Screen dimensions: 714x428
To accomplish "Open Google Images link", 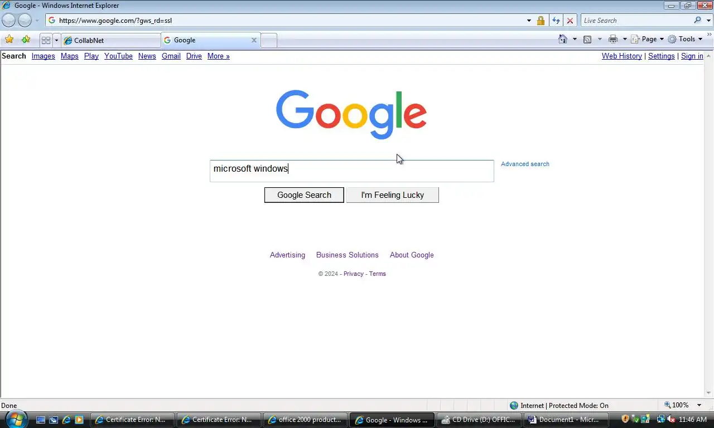I will coord(43,56).
